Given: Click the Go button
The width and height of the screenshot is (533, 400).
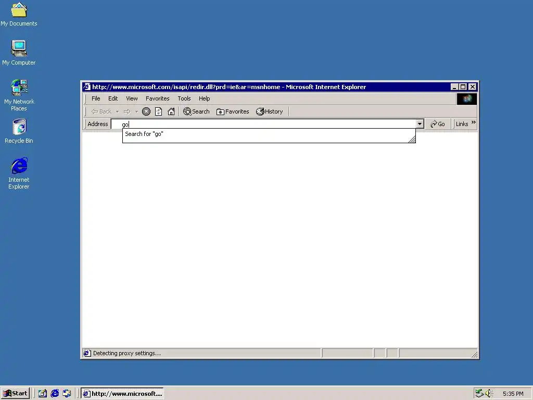Looking at the screenshot, I should point(438,124).
